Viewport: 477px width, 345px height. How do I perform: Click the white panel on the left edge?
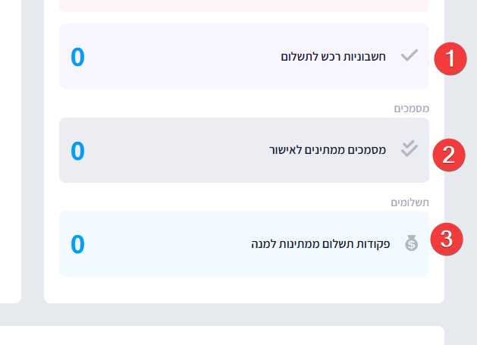click(9, 152)
